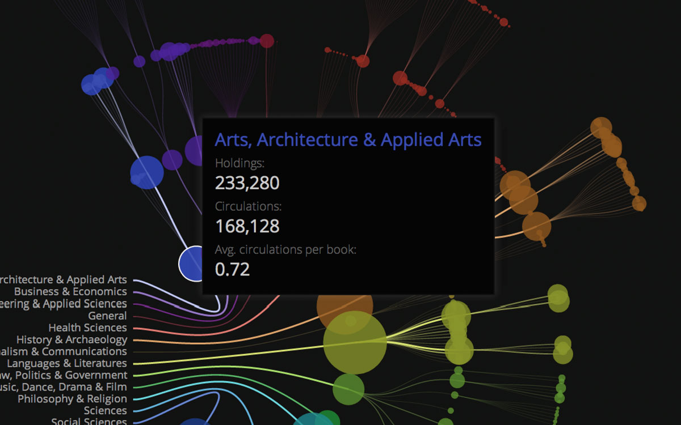Image resolution: width=681 pixels, height=425 pixels.
Task: Click the tooltip title "Arts, Architecture & Applied Arts"
Action: (x=348, y=140)
